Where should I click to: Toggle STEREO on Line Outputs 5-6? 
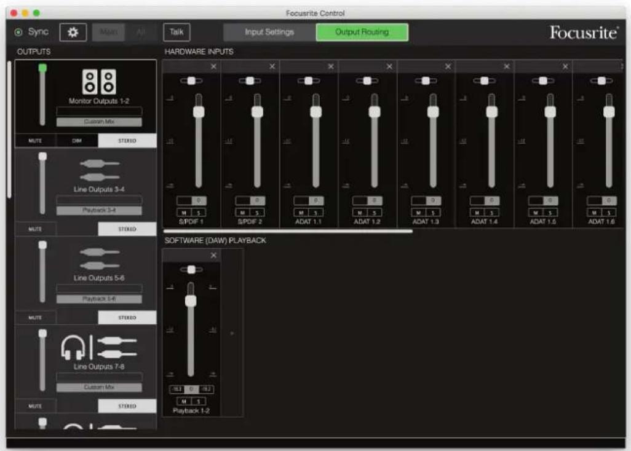click(x=127, y=318)
